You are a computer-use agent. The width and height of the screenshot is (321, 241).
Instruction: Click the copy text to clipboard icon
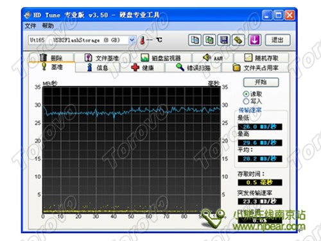pos(195,40)
